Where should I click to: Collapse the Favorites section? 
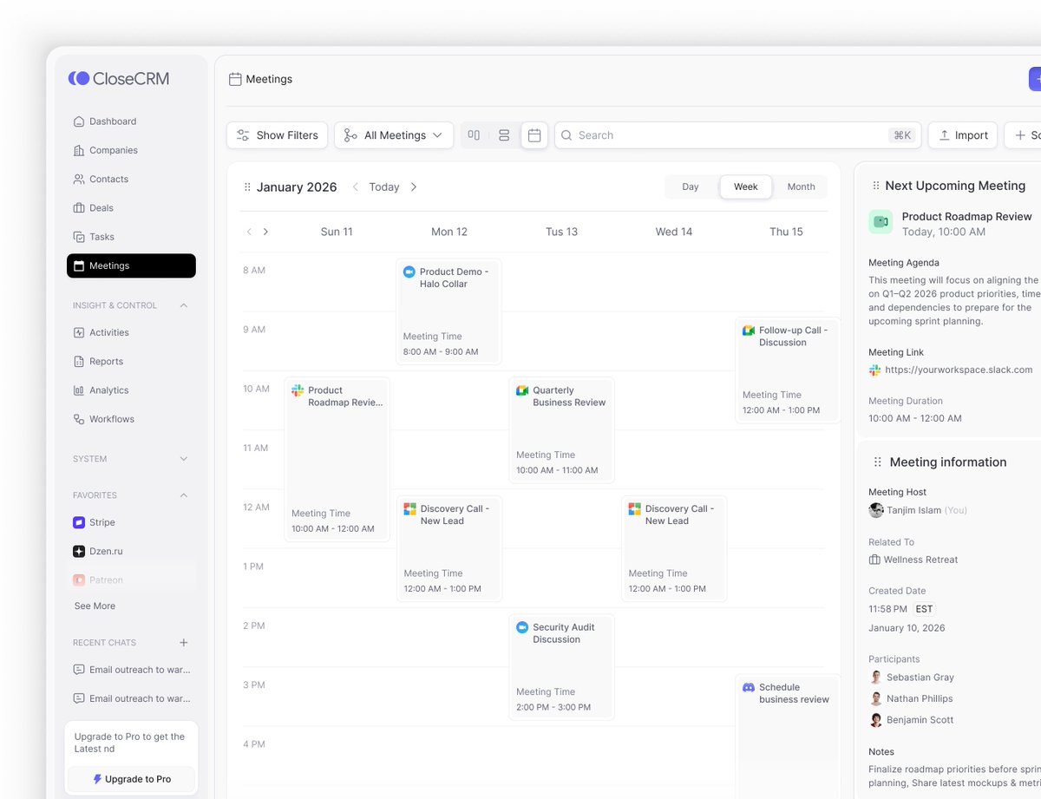click(x=183, y=495)
